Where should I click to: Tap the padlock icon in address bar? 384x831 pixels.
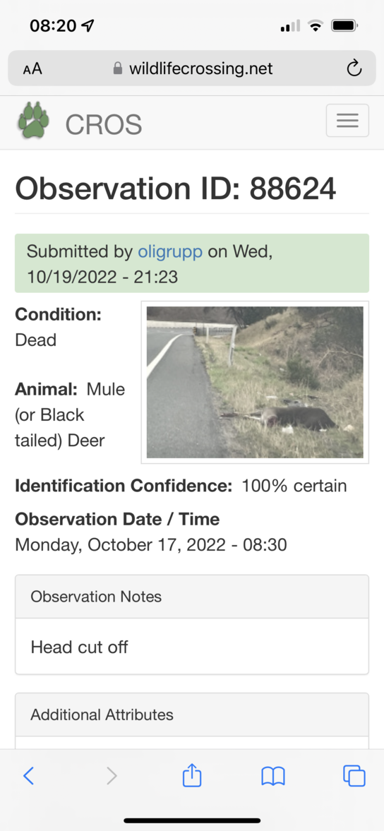118,68
